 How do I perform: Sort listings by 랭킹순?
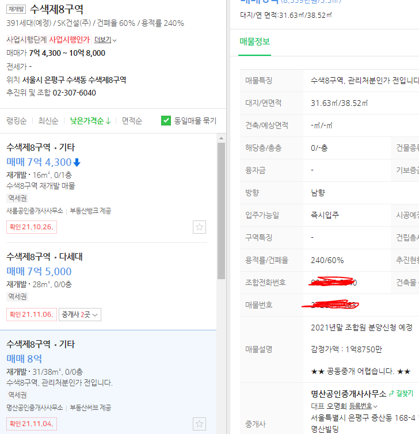(17, 121)
